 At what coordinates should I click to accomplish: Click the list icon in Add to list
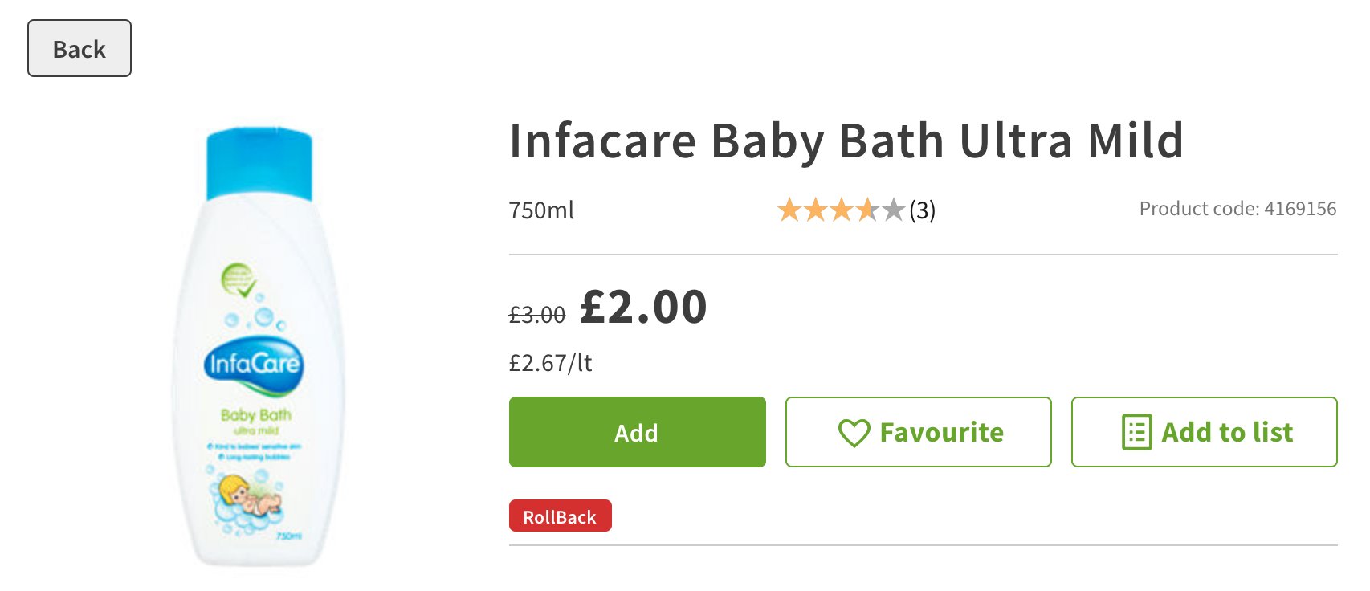pyautogui.click(x=1136, y=432)
